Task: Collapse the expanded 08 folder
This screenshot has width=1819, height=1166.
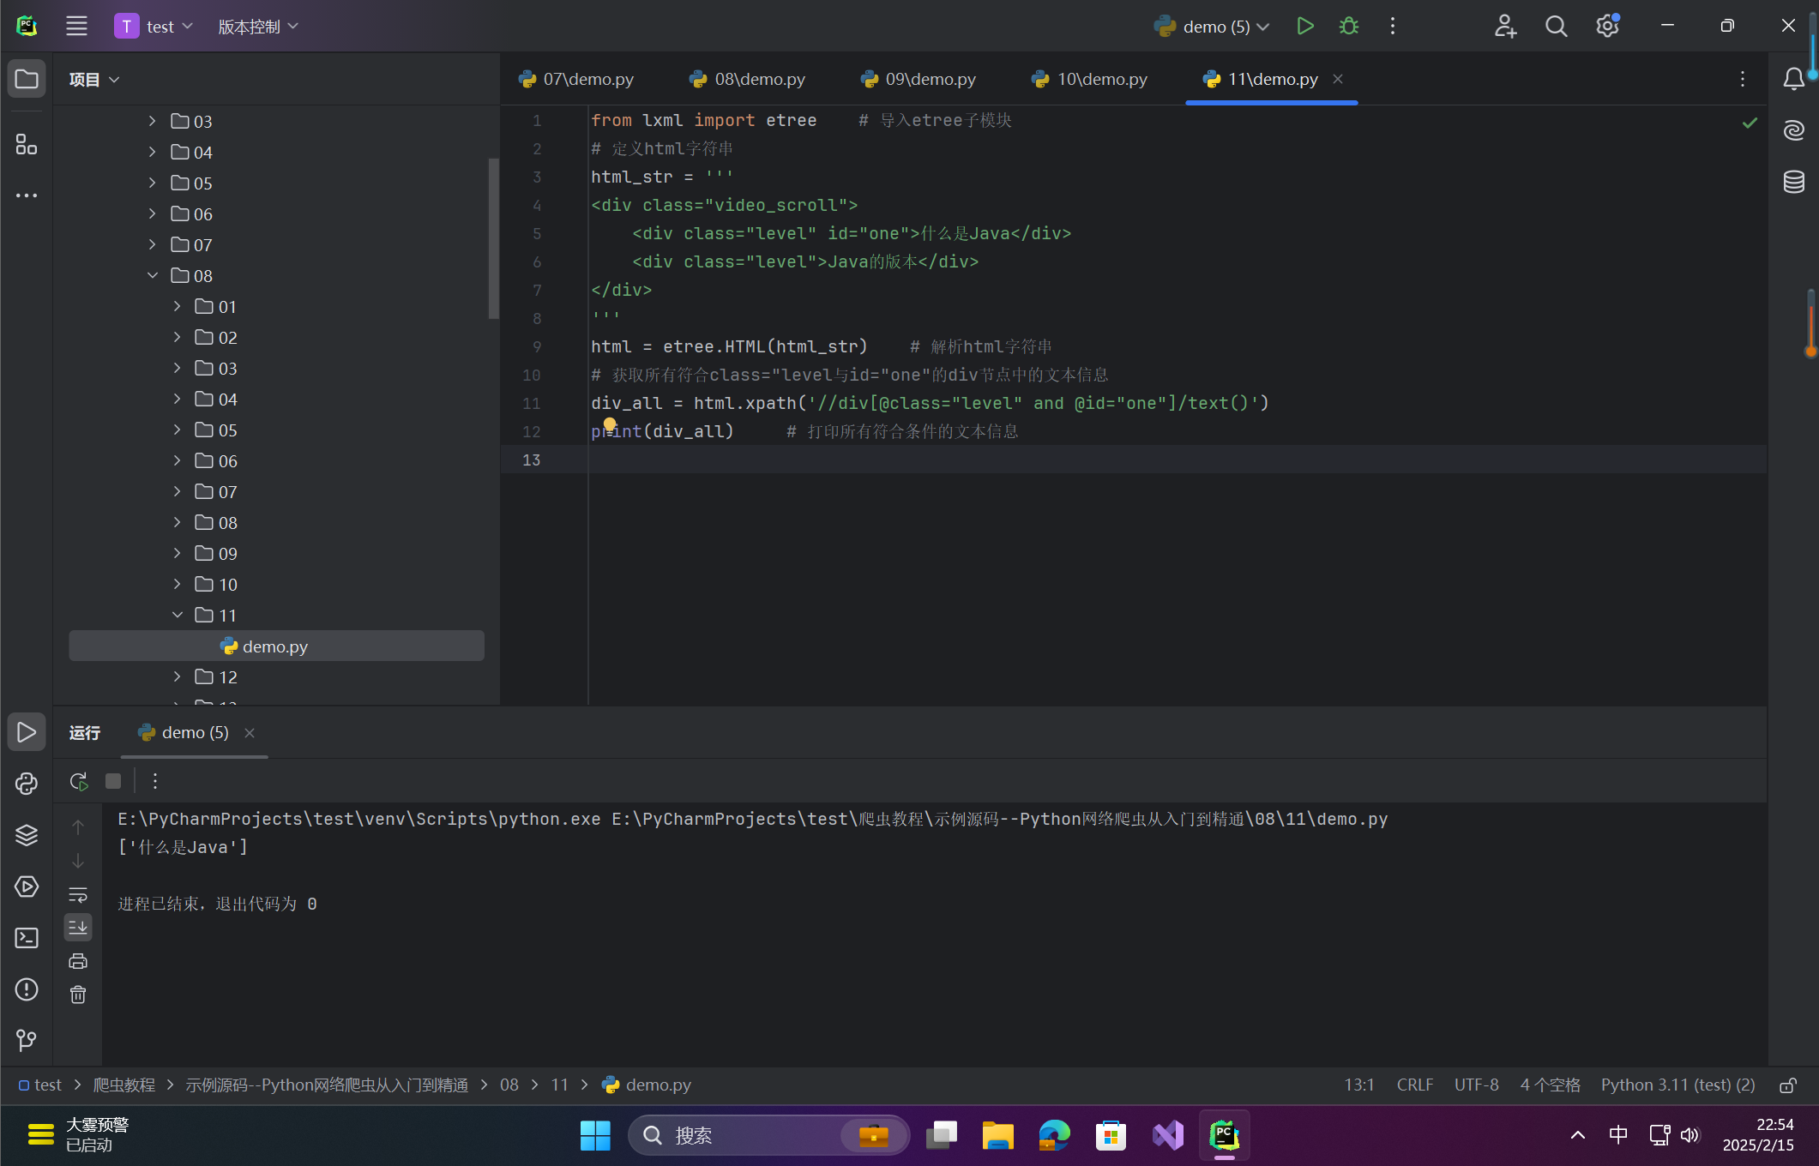Action: tap(153, 276)
